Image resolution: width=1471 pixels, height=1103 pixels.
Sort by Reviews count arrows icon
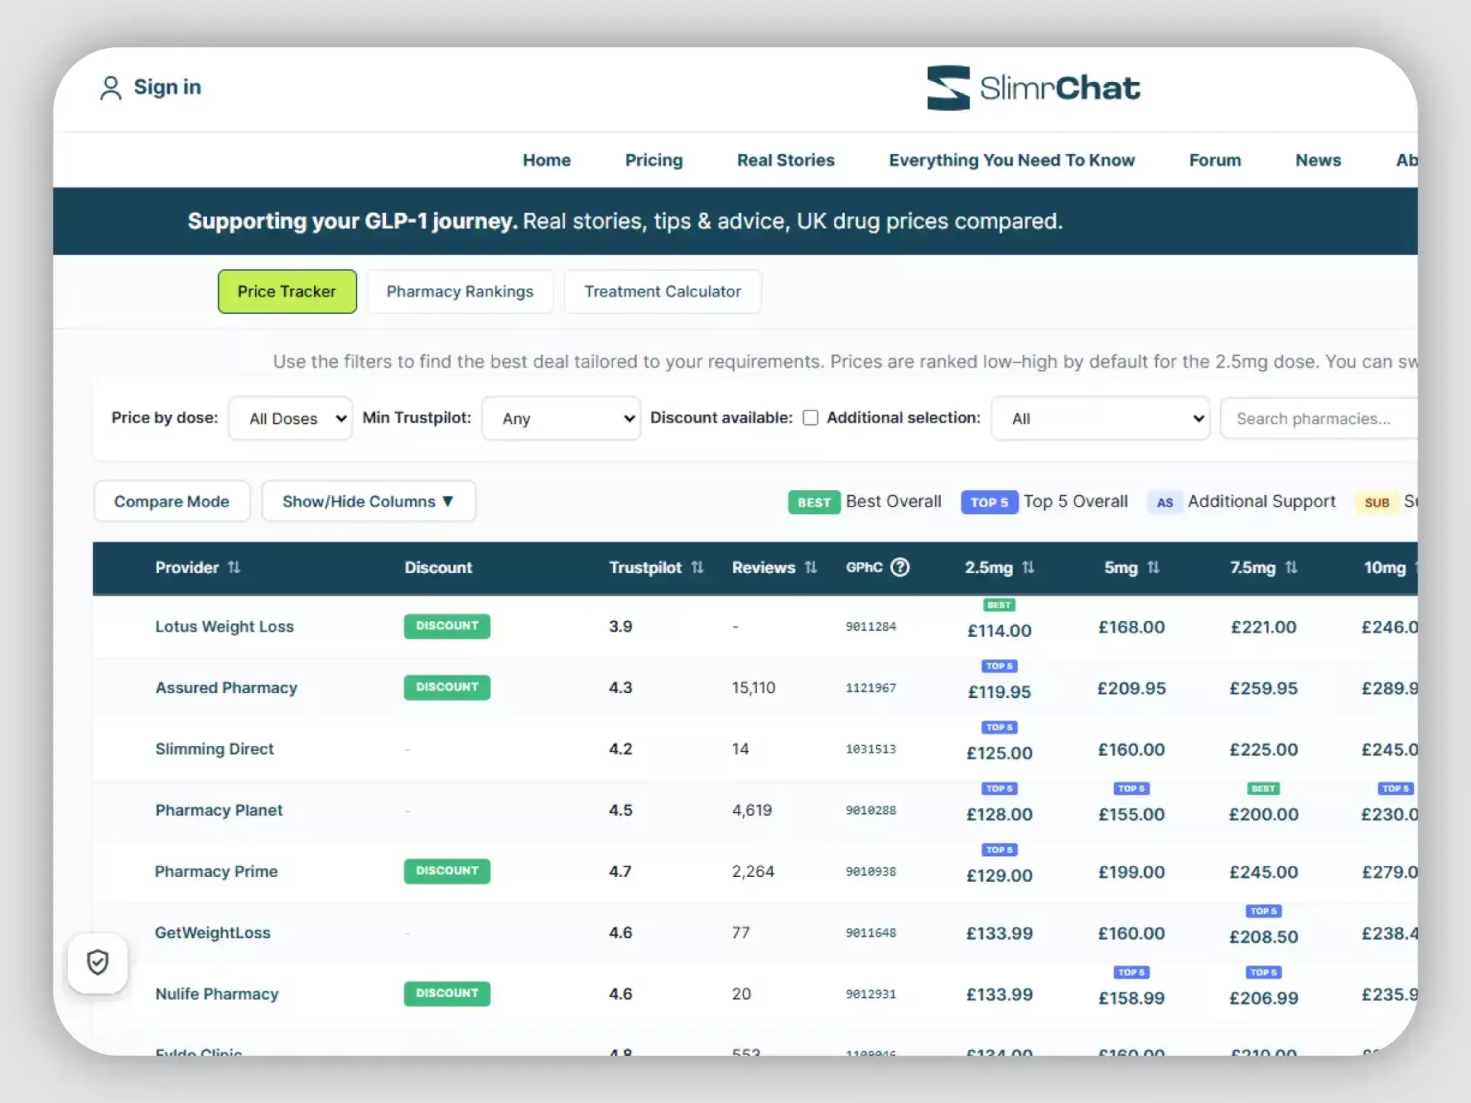click(811, 567)
